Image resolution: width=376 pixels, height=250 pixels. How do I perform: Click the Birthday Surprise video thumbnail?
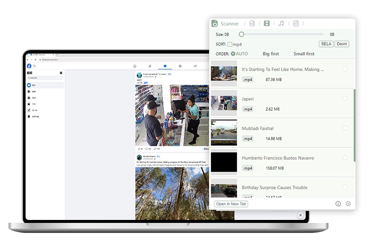pyautogui.click(x=224, y=188)
